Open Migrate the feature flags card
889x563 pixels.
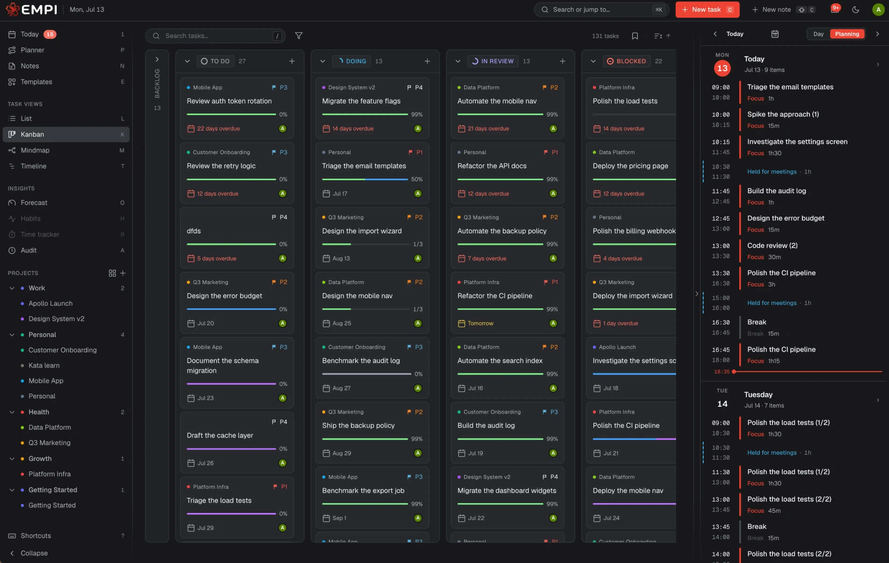[x=372, y=108]
